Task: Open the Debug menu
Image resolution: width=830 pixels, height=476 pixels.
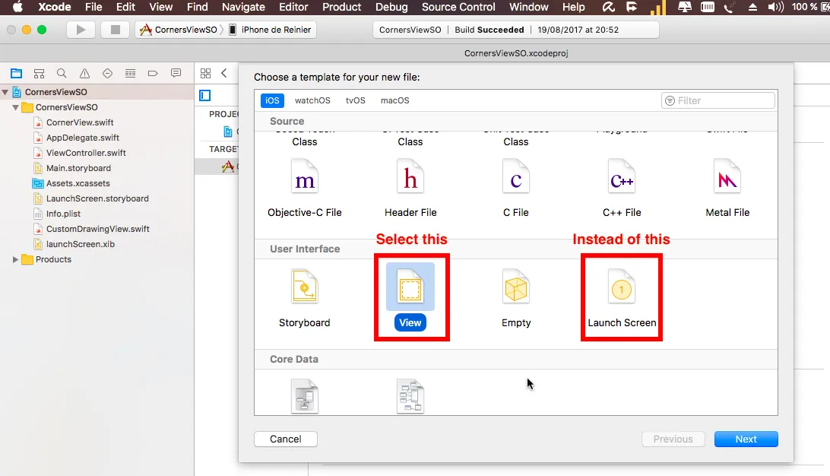Action: click(391, 7)
